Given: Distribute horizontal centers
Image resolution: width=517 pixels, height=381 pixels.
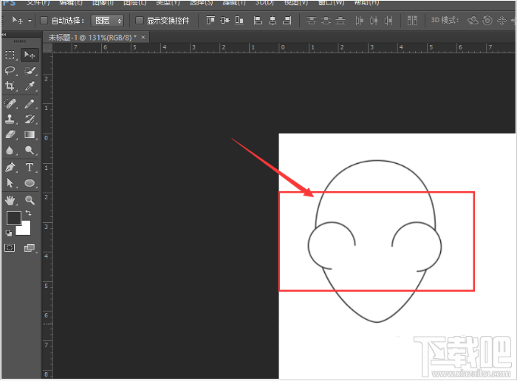Looking at the screenshot, I should (374, 21).
